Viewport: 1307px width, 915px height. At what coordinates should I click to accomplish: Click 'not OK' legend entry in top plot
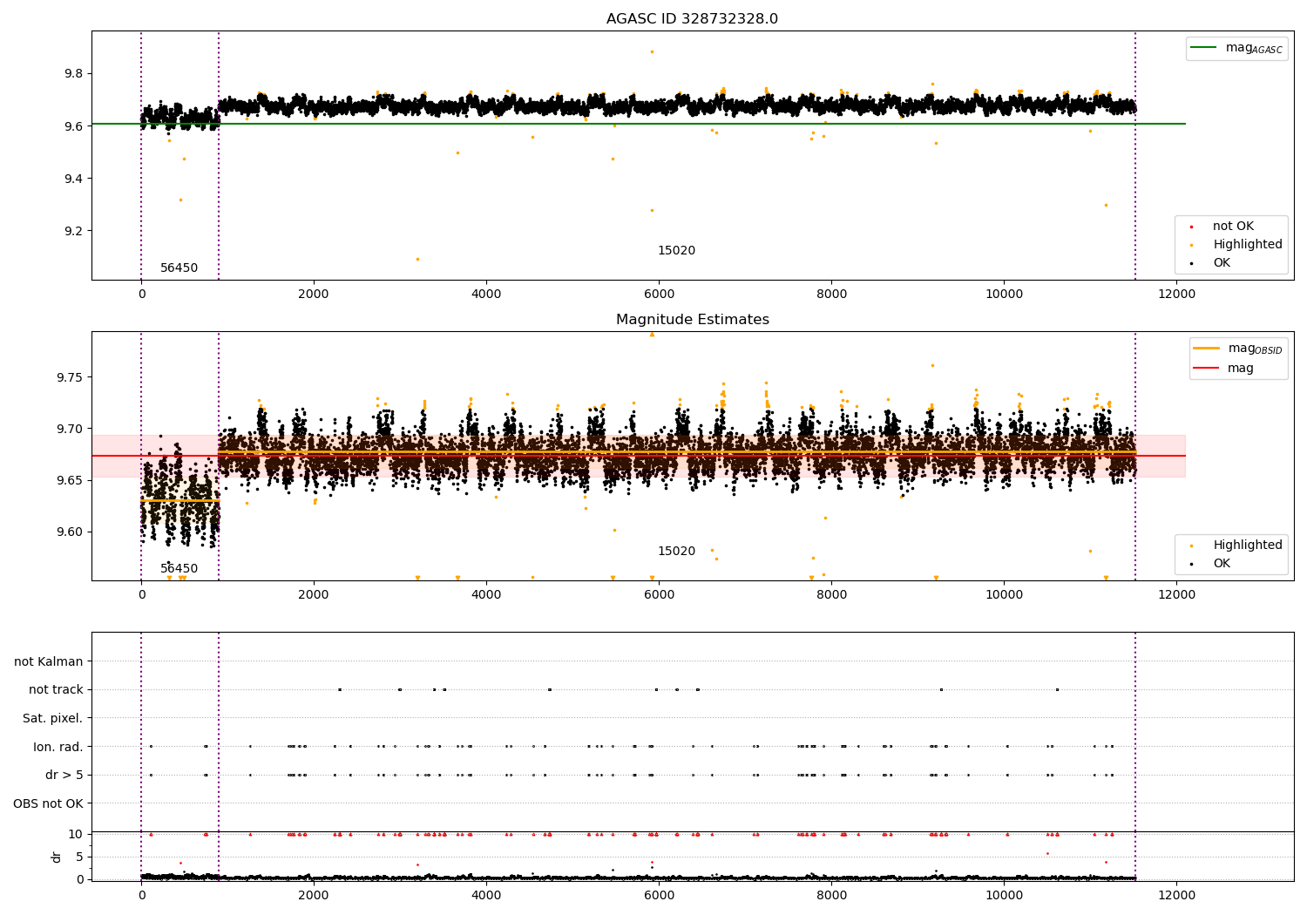(x=1233, y=227)
